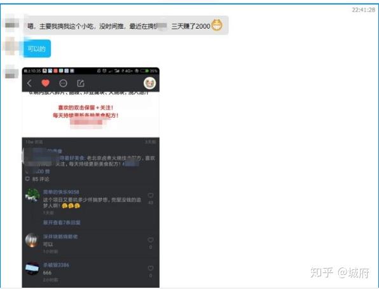
Task: Click the grinning emoji in the message
Action: pyautogui.click(x=217, y=25)
